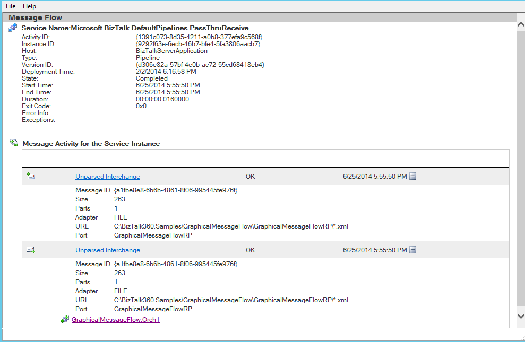Viewport: 525px width, 342px height.
Task: Click the vertical scrollbar down arrow
Action: click(x=520, y=316)
